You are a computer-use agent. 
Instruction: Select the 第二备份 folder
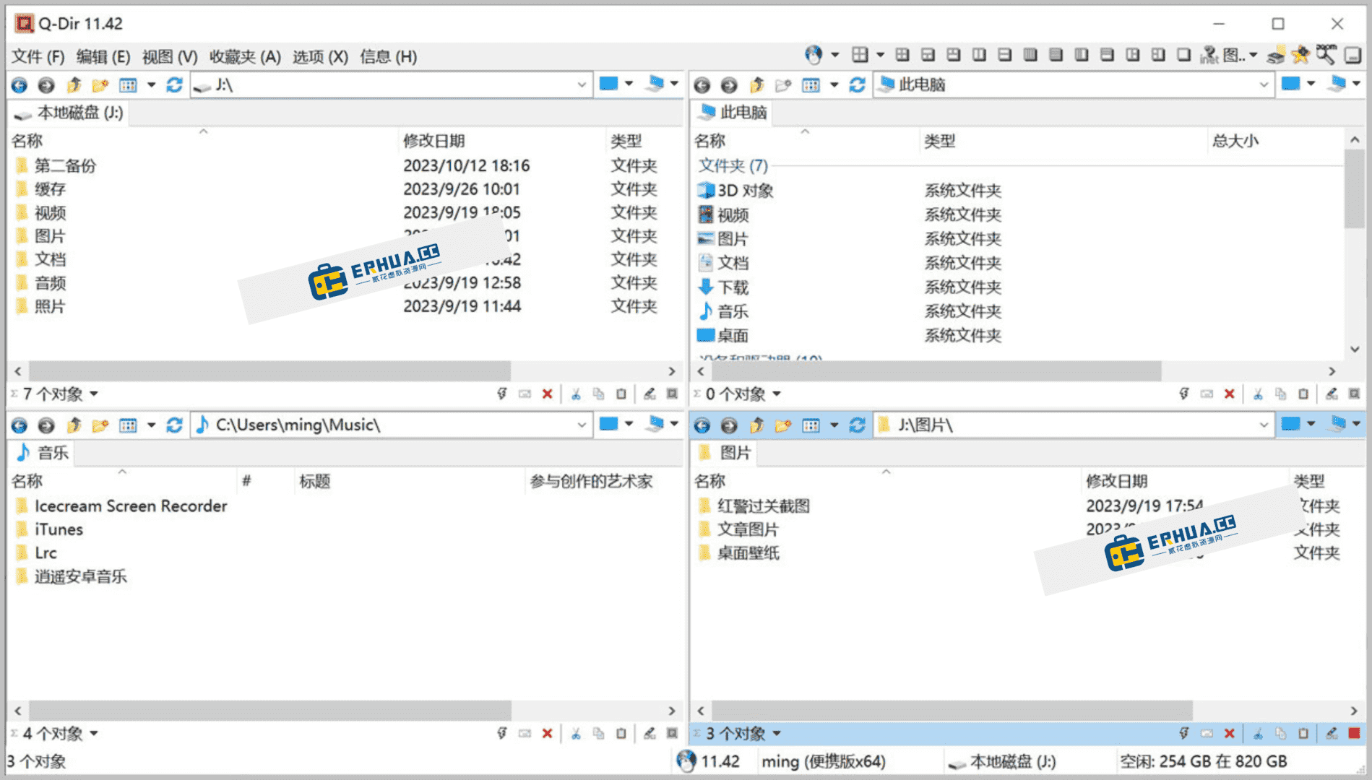tap(65, 165)
